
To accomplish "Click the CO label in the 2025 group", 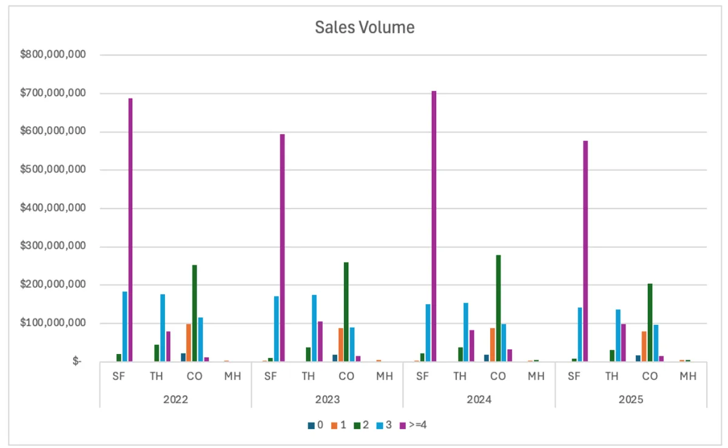I will pos(650,376).
